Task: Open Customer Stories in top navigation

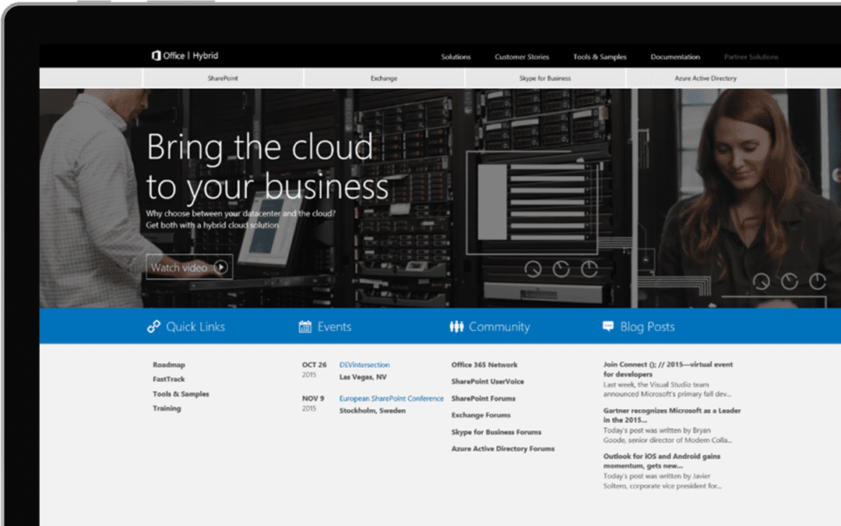Action: coord(522,57)
